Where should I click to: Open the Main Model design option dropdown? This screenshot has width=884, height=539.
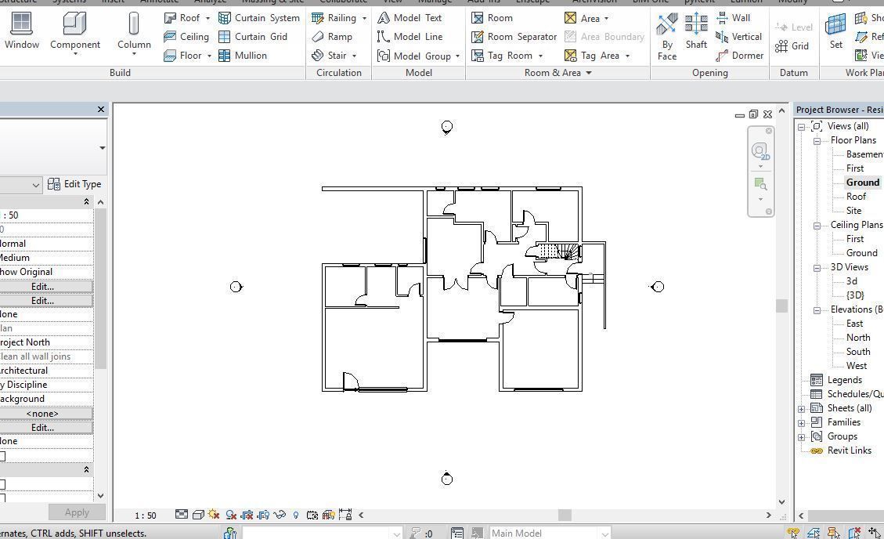click(x=604, y=533)
